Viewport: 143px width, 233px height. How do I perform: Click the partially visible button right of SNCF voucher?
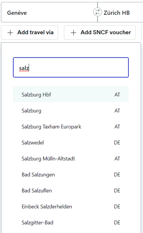pos(142,33)
